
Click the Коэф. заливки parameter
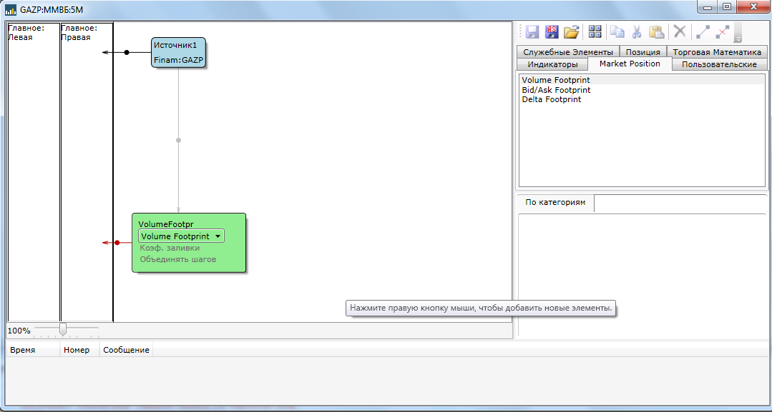pyautogui.click(x=170, y=248)
